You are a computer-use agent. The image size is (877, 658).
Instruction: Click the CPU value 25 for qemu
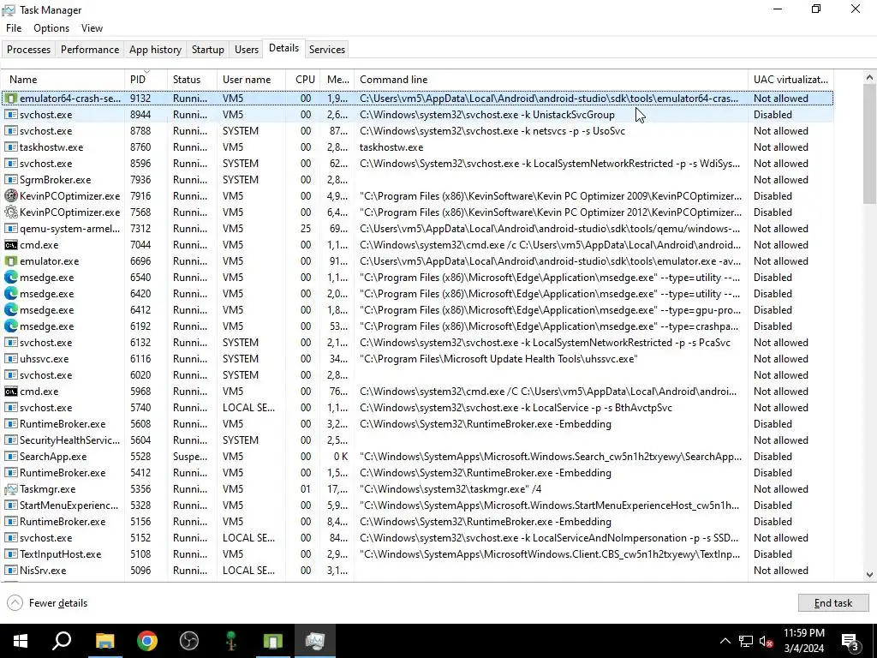tap(306, 228)
